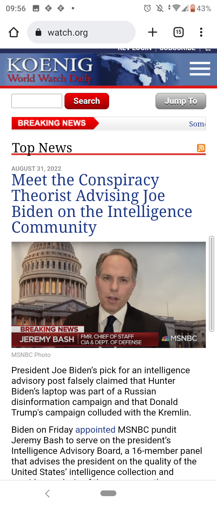Open Chrome's three-dot overflow menu

click(201, 32)
